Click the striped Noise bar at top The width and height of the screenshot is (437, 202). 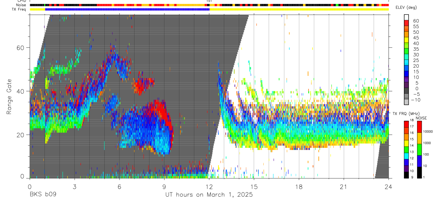(x=209, y=5)
